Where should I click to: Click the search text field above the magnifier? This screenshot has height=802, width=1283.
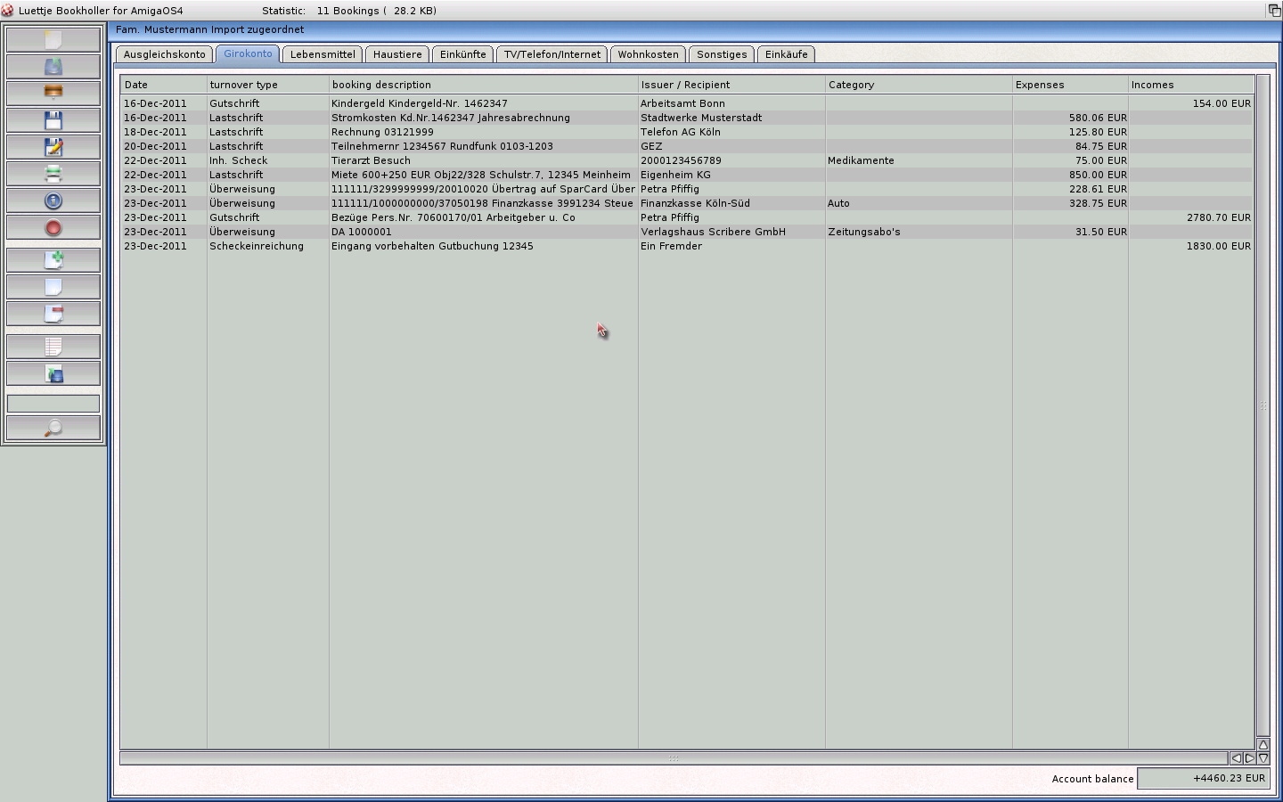click(x=53, y=404)
